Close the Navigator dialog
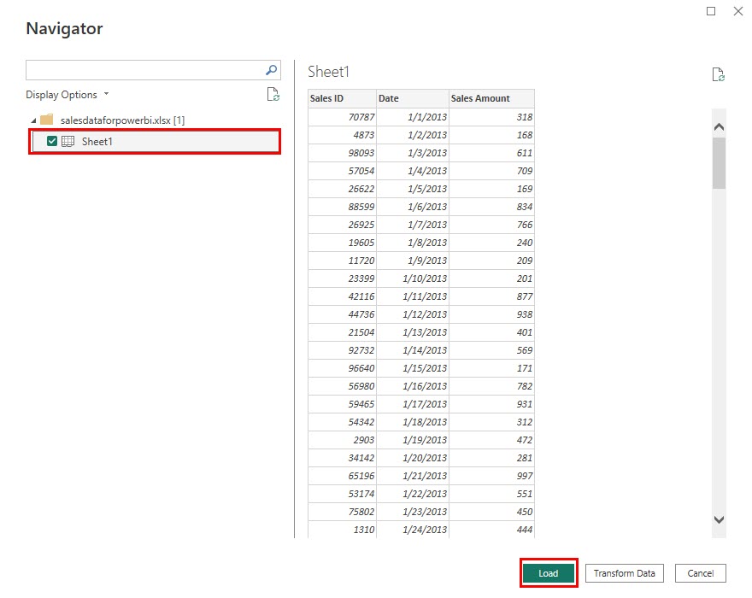Image resolution: width=752 pixels, height=598 pixels. tap(738, 10)
